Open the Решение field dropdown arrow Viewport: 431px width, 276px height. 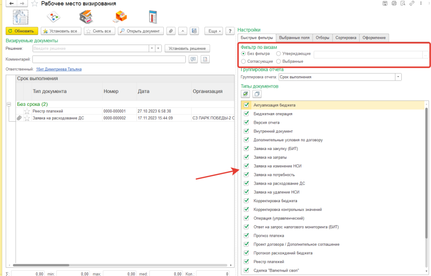coord(152,48)
